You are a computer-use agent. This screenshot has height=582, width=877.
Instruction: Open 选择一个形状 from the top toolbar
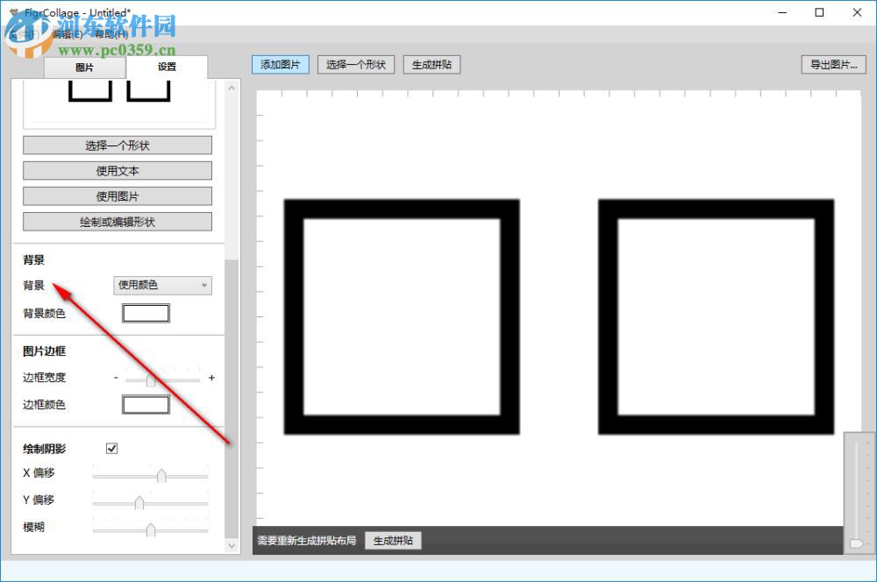(x=356, y=64)
